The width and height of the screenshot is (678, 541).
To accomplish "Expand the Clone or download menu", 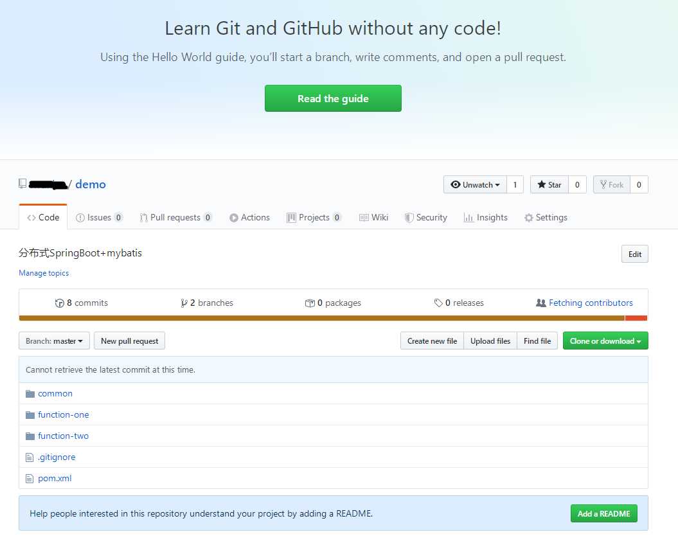I will click(605, 341).
